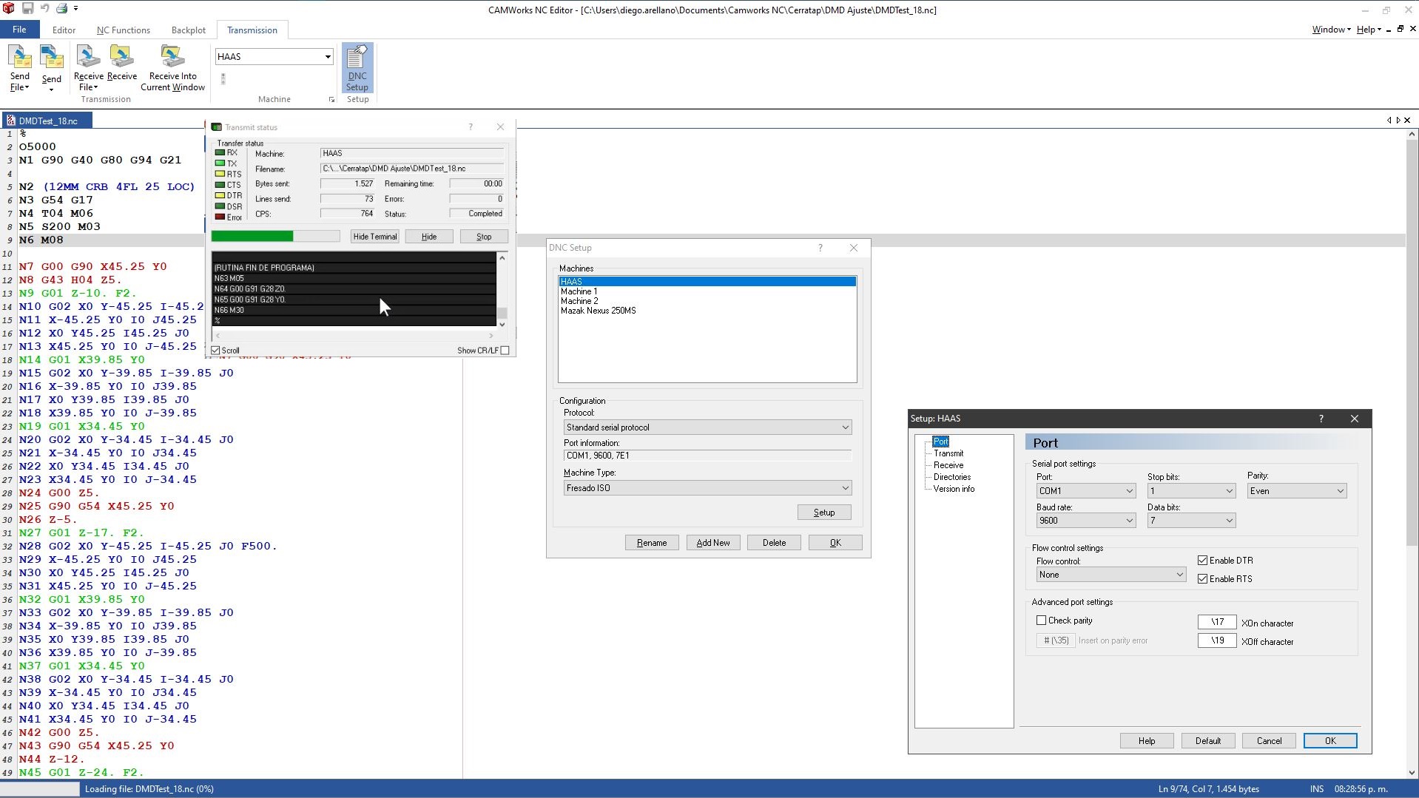Click Delete in DNC Setup

[x=775, y=543]
